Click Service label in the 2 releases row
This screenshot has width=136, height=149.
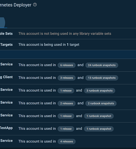[x=7, y=103]
